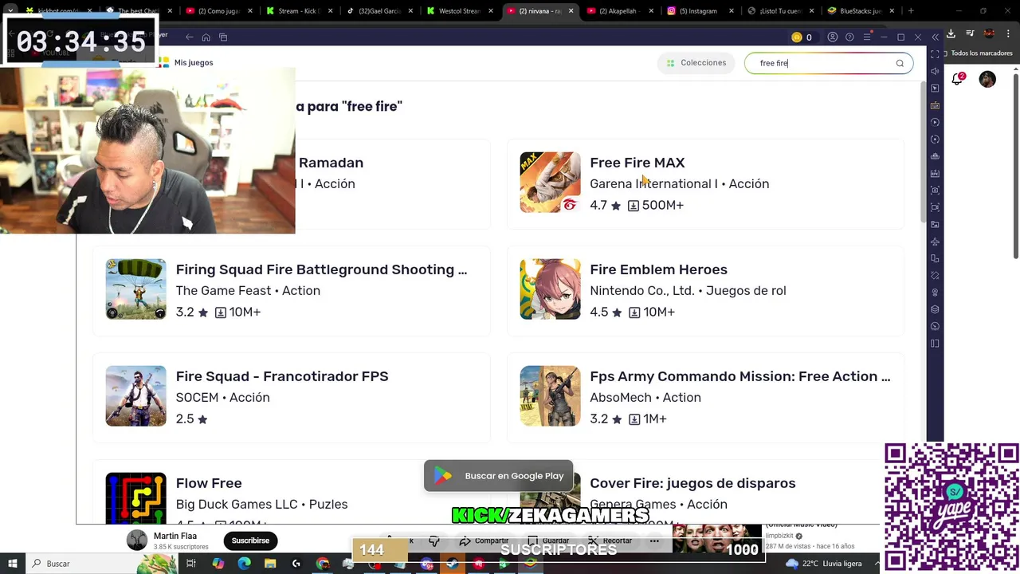This screenshot has height=574, width=1020.
Task: Click the Nintendo Co., Ltd. publisher text
Action: (641, 291)
